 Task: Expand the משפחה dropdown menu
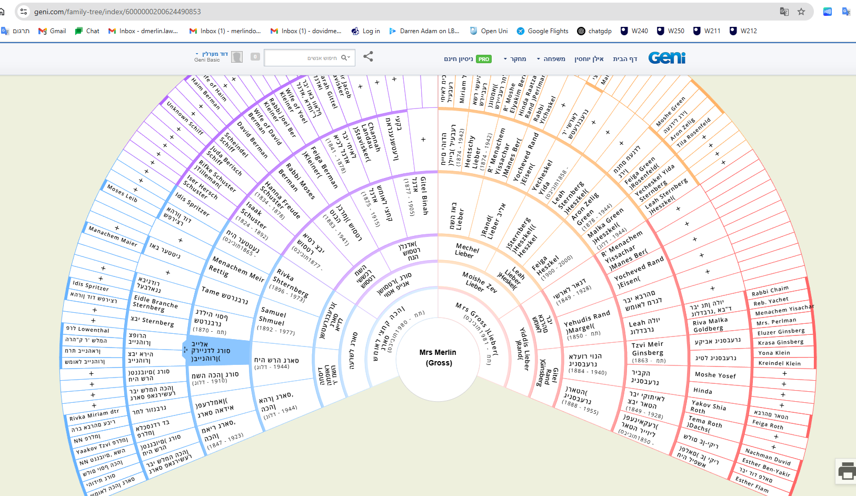pos(551,59)
